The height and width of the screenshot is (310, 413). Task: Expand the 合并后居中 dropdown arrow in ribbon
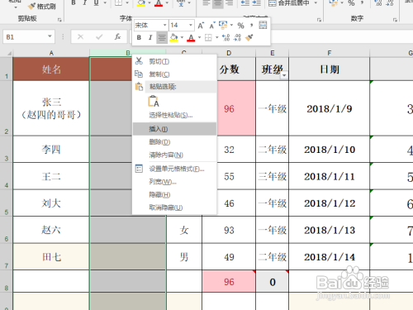[316, 3]
